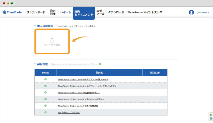Toggle status check for プライバシーポリシー row
The width and height of the screenshot is (213, 123).
(x=45, y=99)
